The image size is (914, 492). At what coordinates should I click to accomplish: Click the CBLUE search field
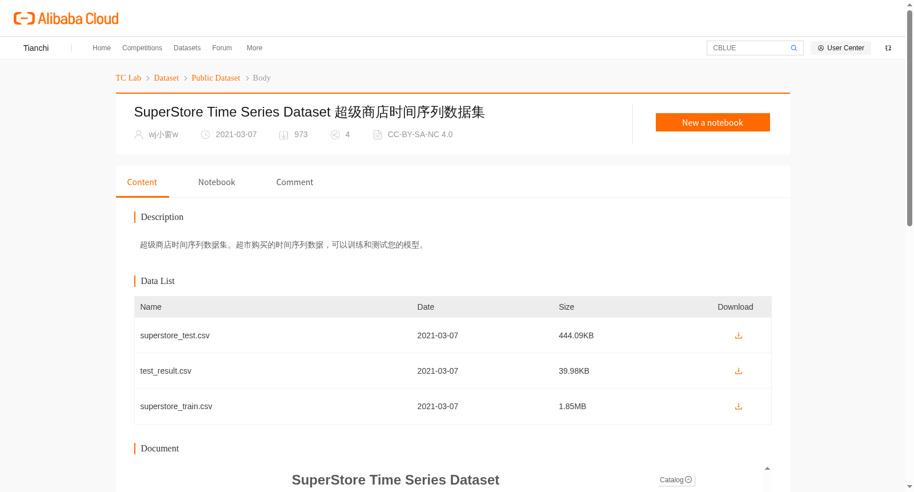[748, 48]
